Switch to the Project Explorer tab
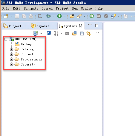Screen dimensions: 135x136 tap(15, 26)
